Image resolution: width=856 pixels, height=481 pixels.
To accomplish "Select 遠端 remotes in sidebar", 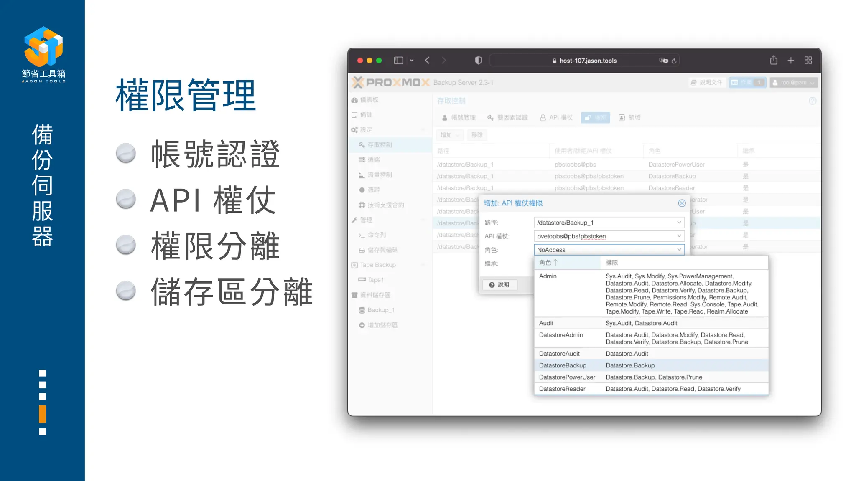I will pos(390,160).
